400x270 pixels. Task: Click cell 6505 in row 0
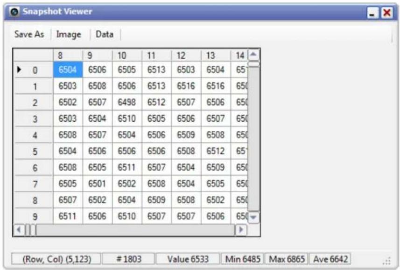coord(127,69)
